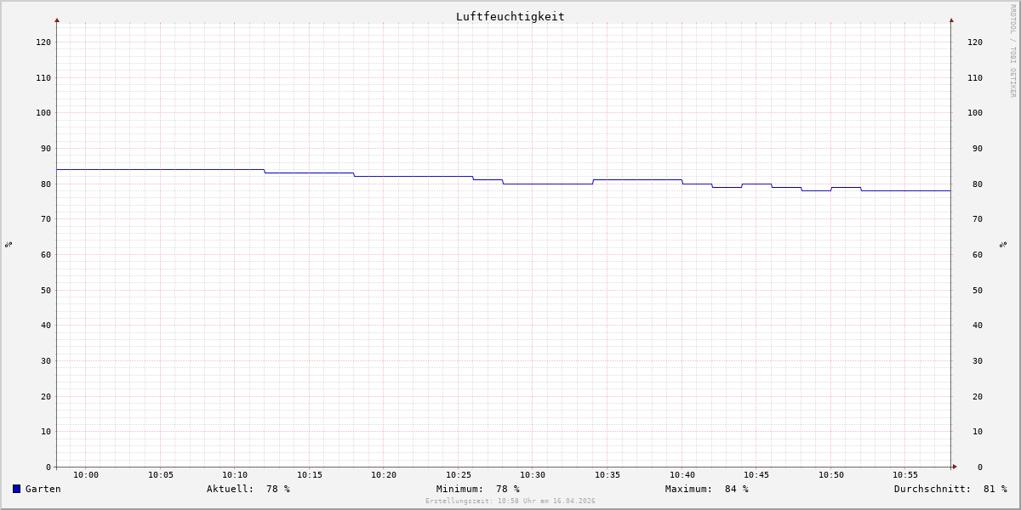Click the 100 label on left axis
The image size is (1021, 510).
click(43, 113)
